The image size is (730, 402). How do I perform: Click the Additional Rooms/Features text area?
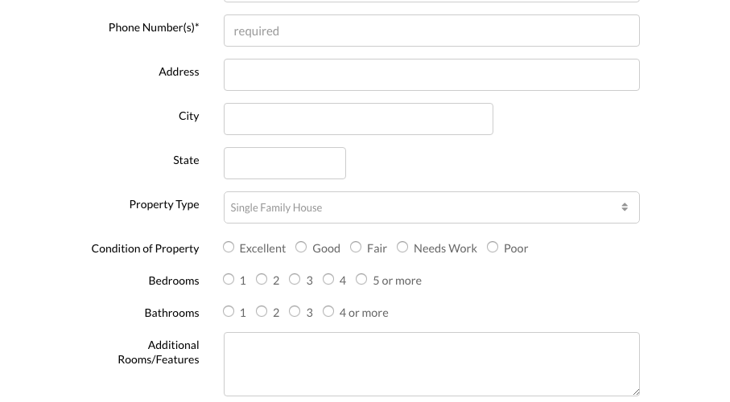coord(431,363)
